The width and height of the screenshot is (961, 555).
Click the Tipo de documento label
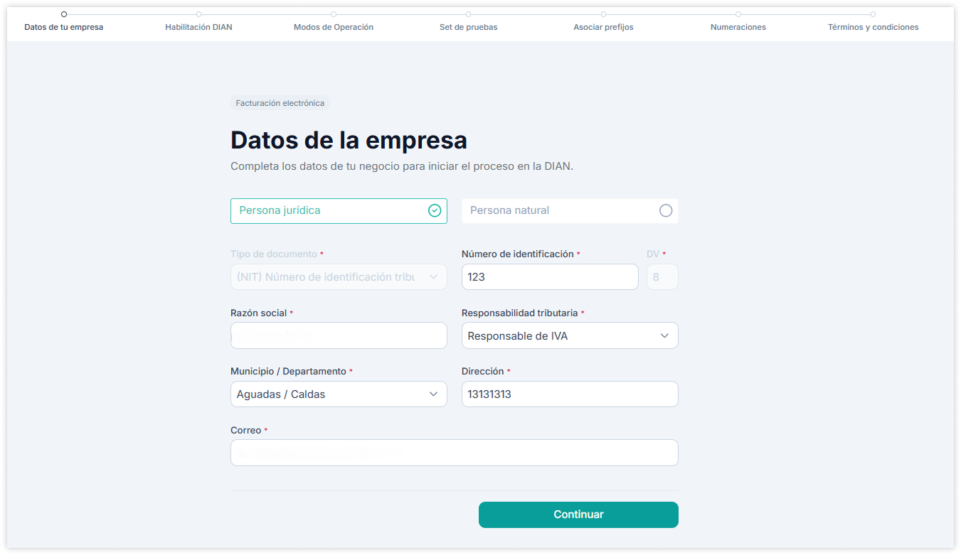click(274, 254)
